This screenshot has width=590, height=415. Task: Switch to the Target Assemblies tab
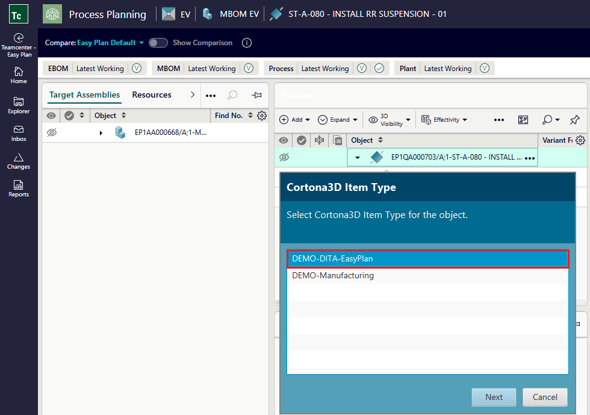coord(85,95)
